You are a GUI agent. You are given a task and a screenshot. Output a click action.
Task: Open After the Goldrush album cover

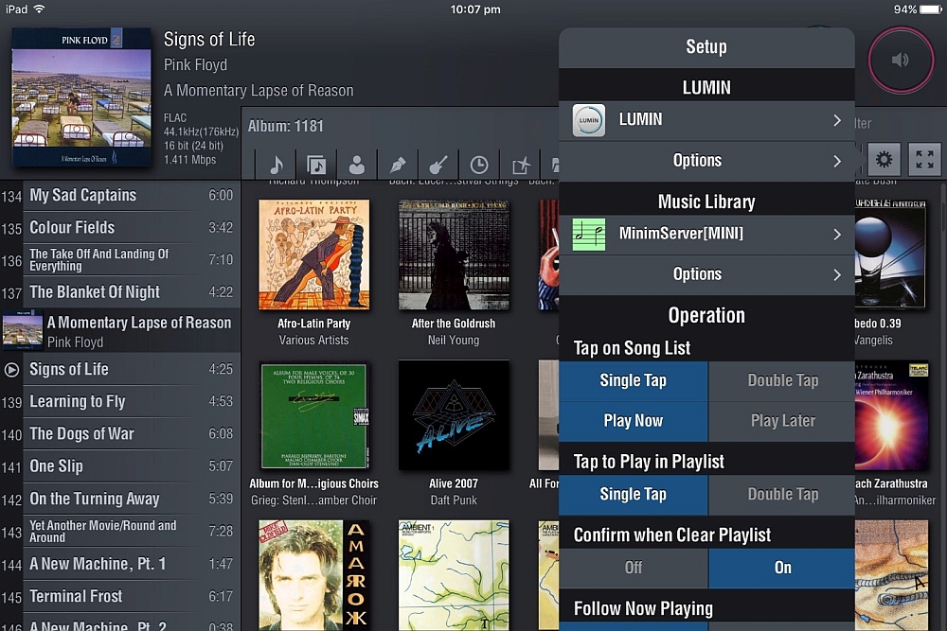(x=454, y=254)
